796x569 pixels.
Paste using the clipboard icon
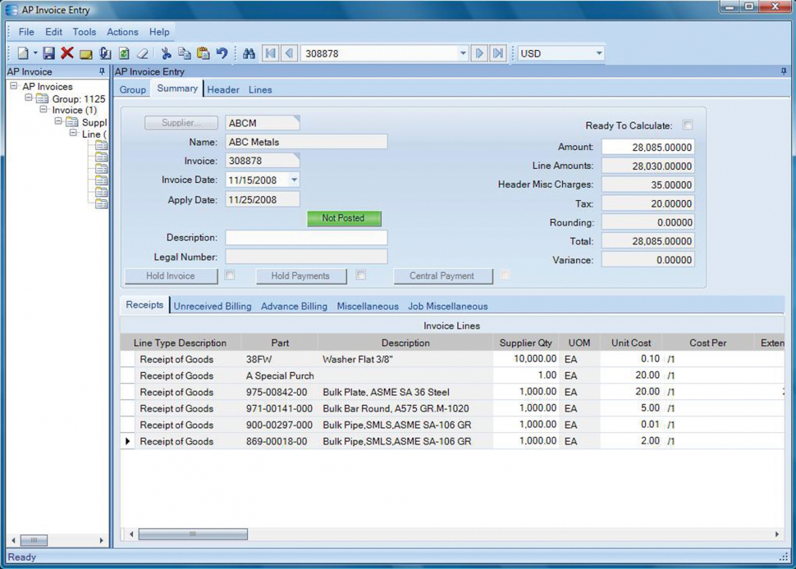[x=204, y=53]
